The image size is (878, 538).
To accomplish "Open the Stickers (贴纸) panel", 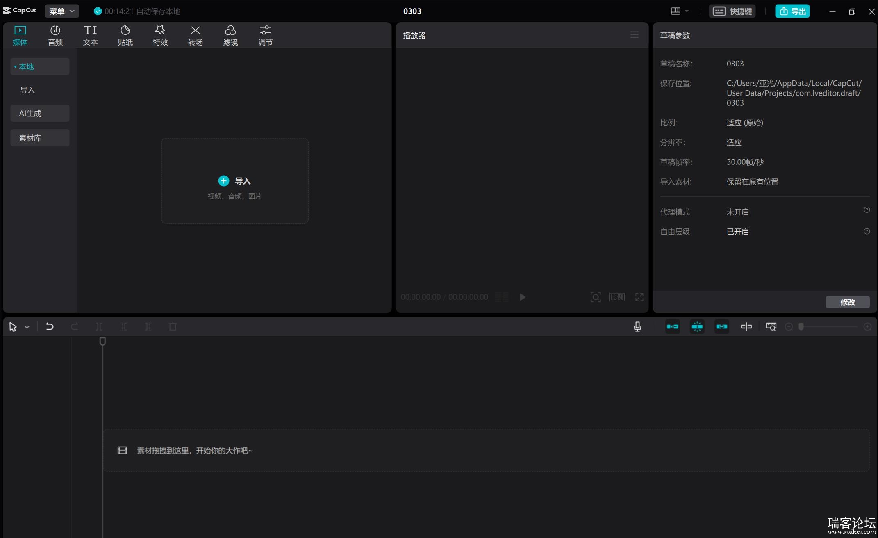I will click(x=125, y=35).
